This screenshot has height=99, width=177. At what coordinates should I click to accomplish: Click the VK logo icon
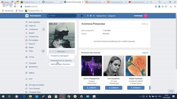pos(27,16)
